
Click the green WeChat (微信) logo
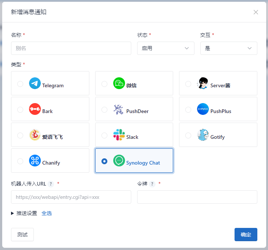coord(119,83)
